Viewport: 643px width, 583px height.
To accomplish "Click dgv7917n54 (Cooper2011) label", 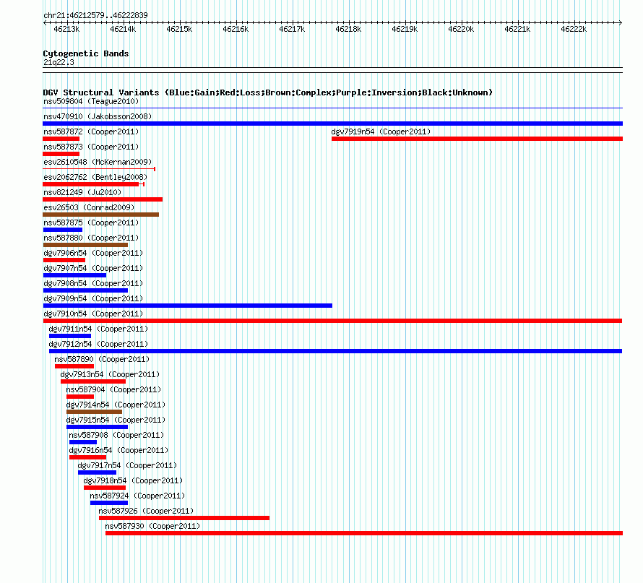I will click(127, 465).
